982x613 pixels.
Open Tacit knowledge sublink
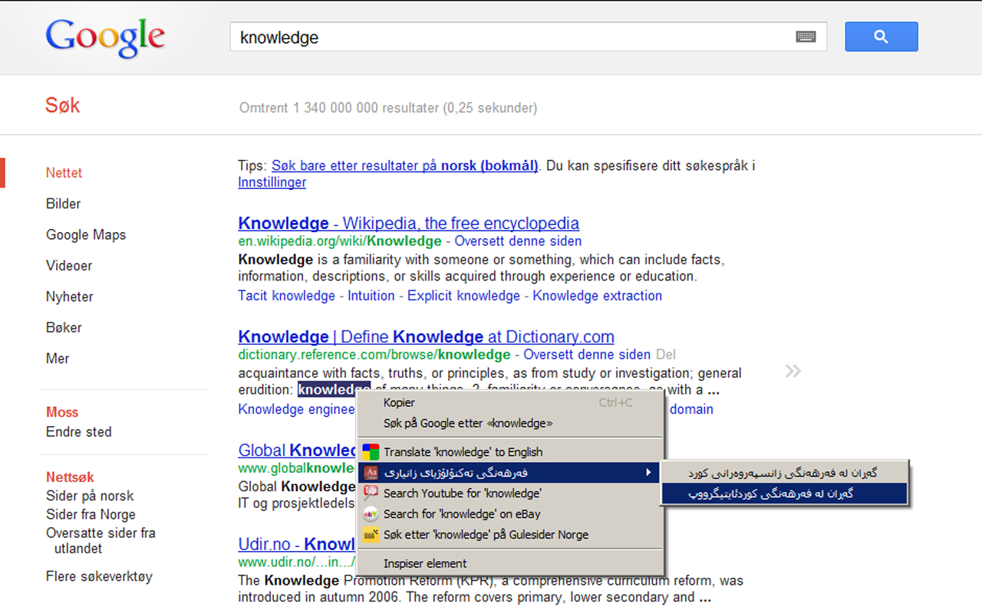[x=286, y=296]
